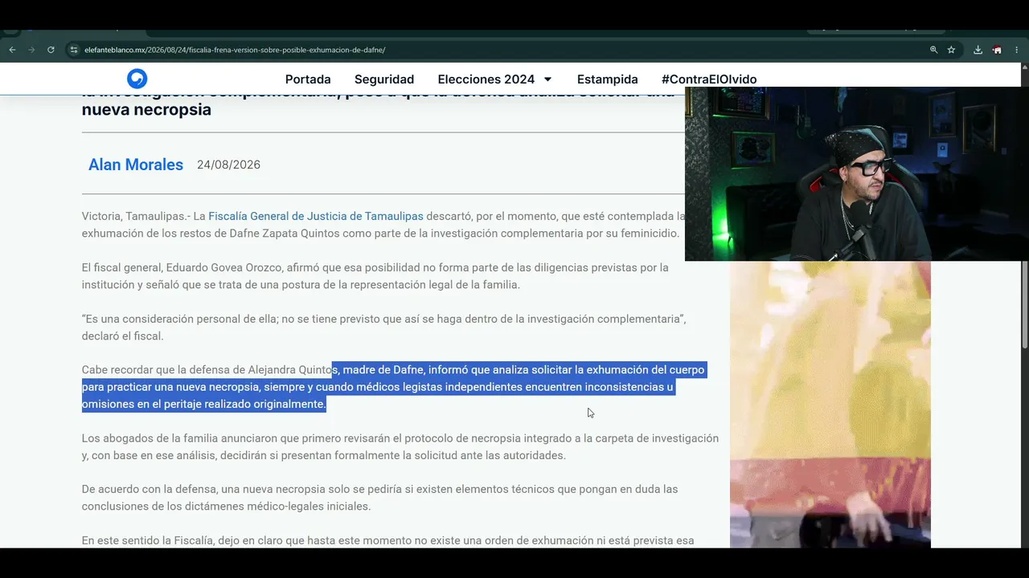The width and height of the screenshot is (1029, 578).
Task: Click the headline text "nueva necropsia"
Action: click(146, 110)
